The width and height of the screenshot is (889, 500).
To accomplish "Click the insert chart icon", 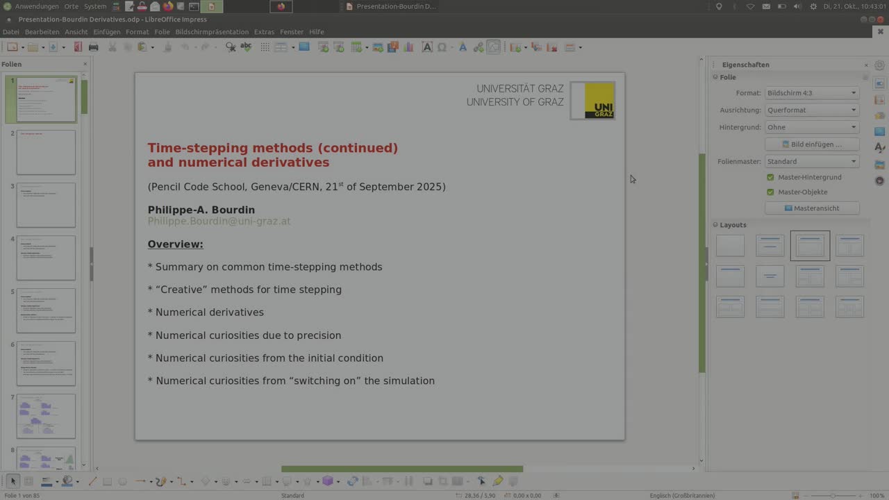I will pos(408,47).
